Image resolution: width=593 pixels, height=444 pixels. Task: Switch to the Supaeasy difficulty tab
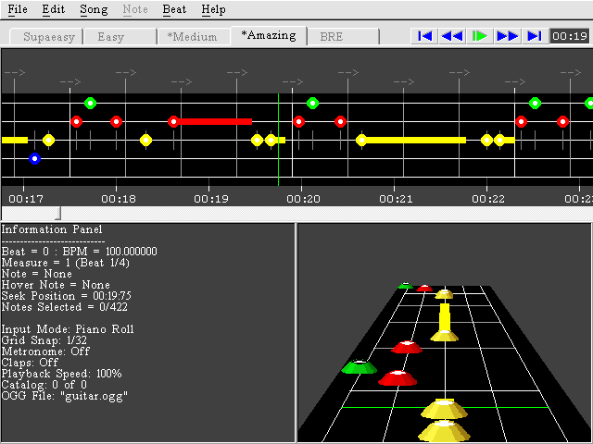(x=45, y=37)
